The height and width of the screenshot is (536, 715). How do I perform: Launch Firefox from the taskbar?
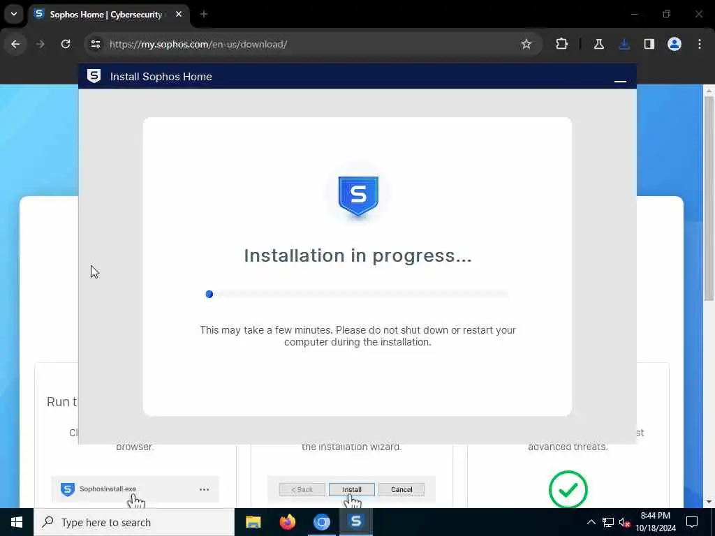[287, 522]
